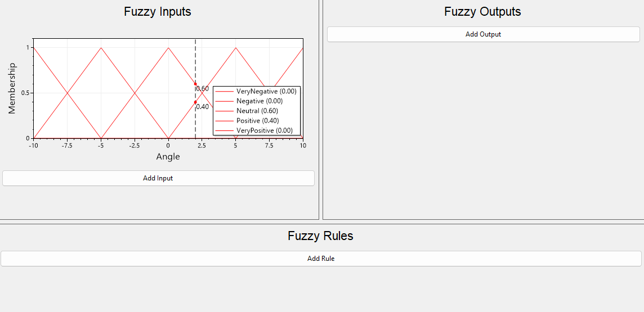Select VeryNegative (0.00) legend entry
The width and height of the screenshot is (644, 312).
(257, 92)
